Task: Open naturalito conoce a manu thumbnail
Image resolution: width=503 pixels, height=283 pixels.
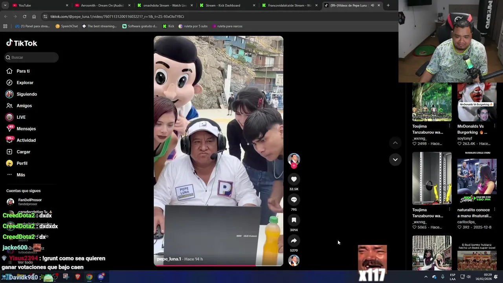Action: click(477, 178)
